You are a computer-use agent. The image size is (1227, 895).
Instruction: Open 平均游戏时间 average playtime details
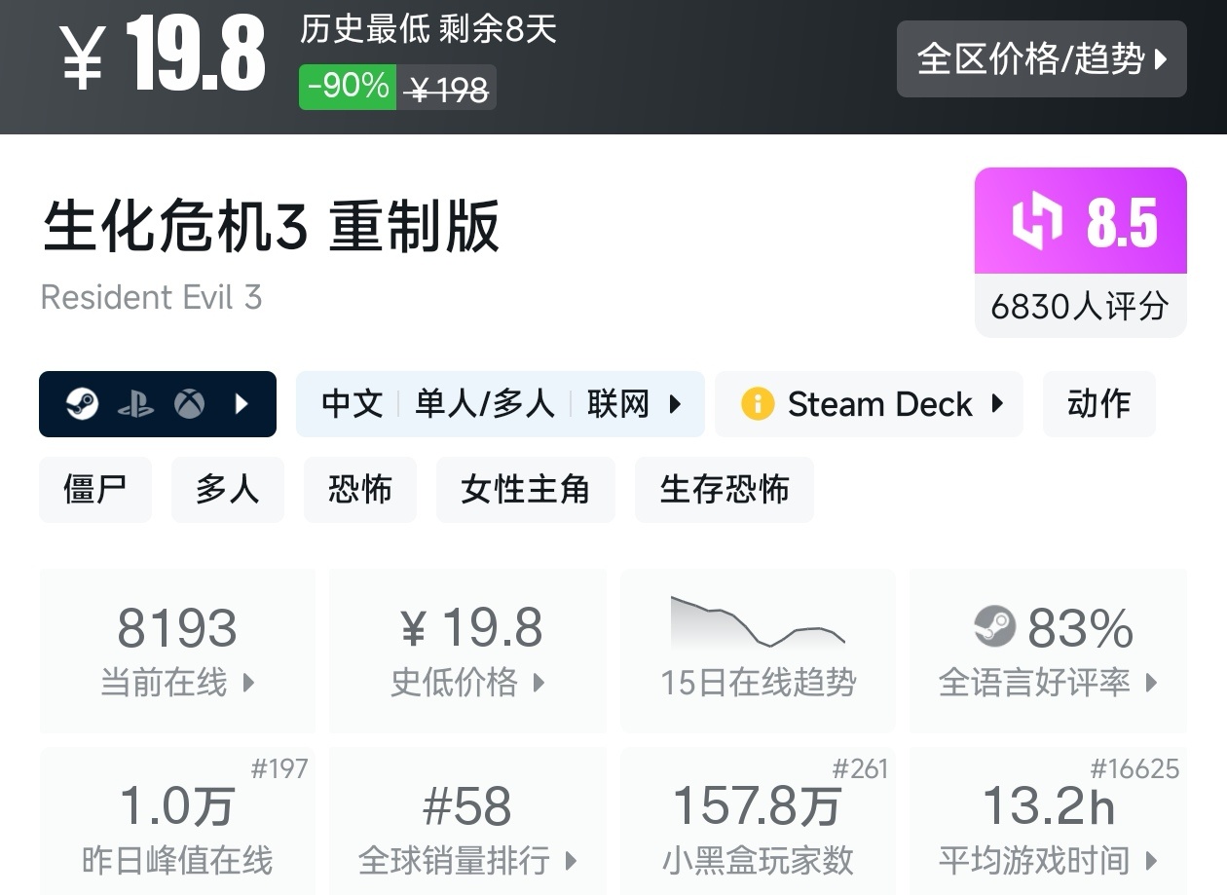click(x=1048, y=821)
